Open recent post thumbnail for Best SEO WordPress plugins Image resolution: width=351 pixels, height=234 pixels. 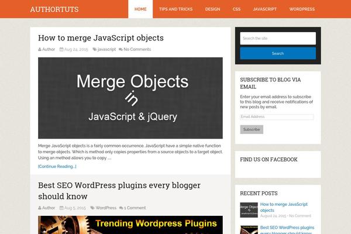click(x=249, y=230)
